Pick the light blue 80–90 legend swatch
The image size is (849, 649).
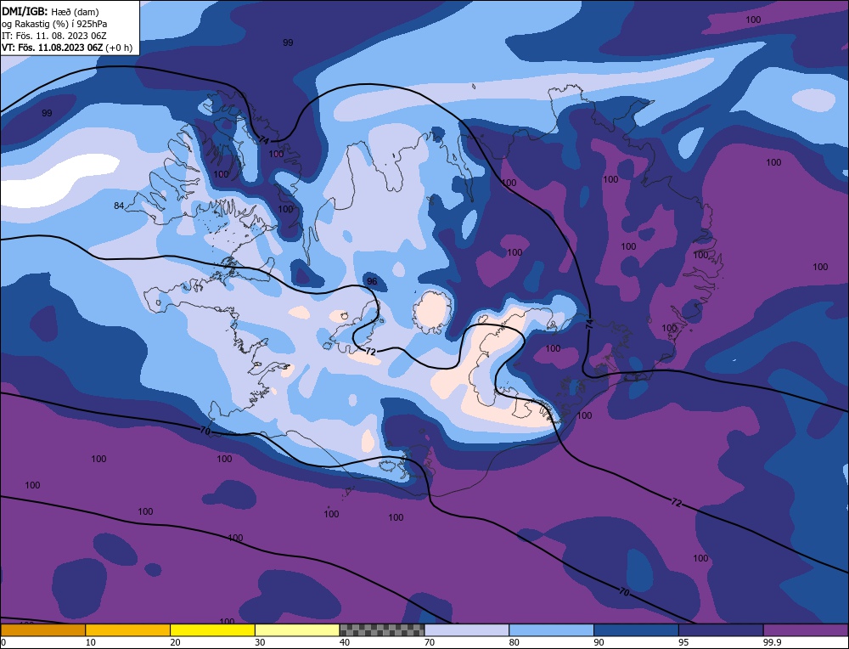[x=551, y=630]
